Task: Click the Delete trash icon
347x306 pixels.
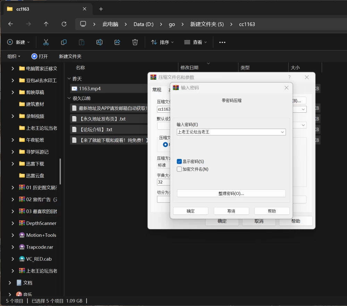Action: click(135, 42)
